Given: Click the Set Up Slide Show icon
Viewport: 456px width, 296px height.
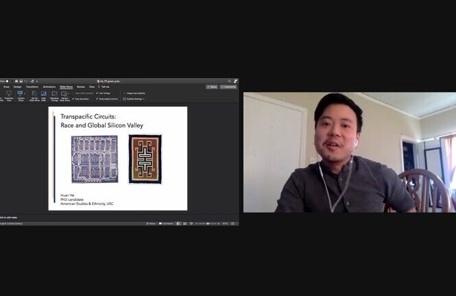Looking at the screenshot, I should pos(33,95).
